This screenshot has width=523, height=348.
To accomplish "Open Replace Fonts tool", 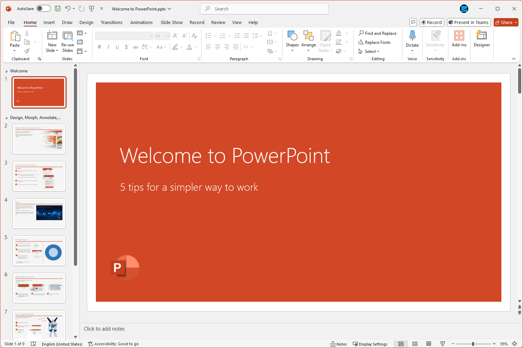I will coord(377,42).
